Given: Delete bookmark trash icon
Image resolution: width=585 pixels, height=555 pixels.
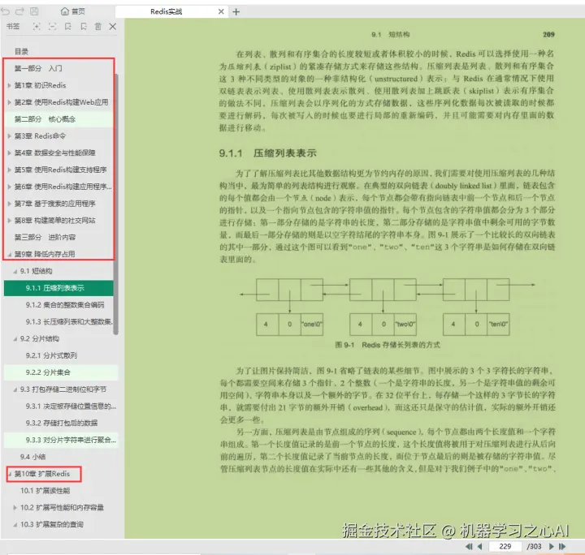Looking at the screenshot, I should pyautogui.click(x=97, y=27).
